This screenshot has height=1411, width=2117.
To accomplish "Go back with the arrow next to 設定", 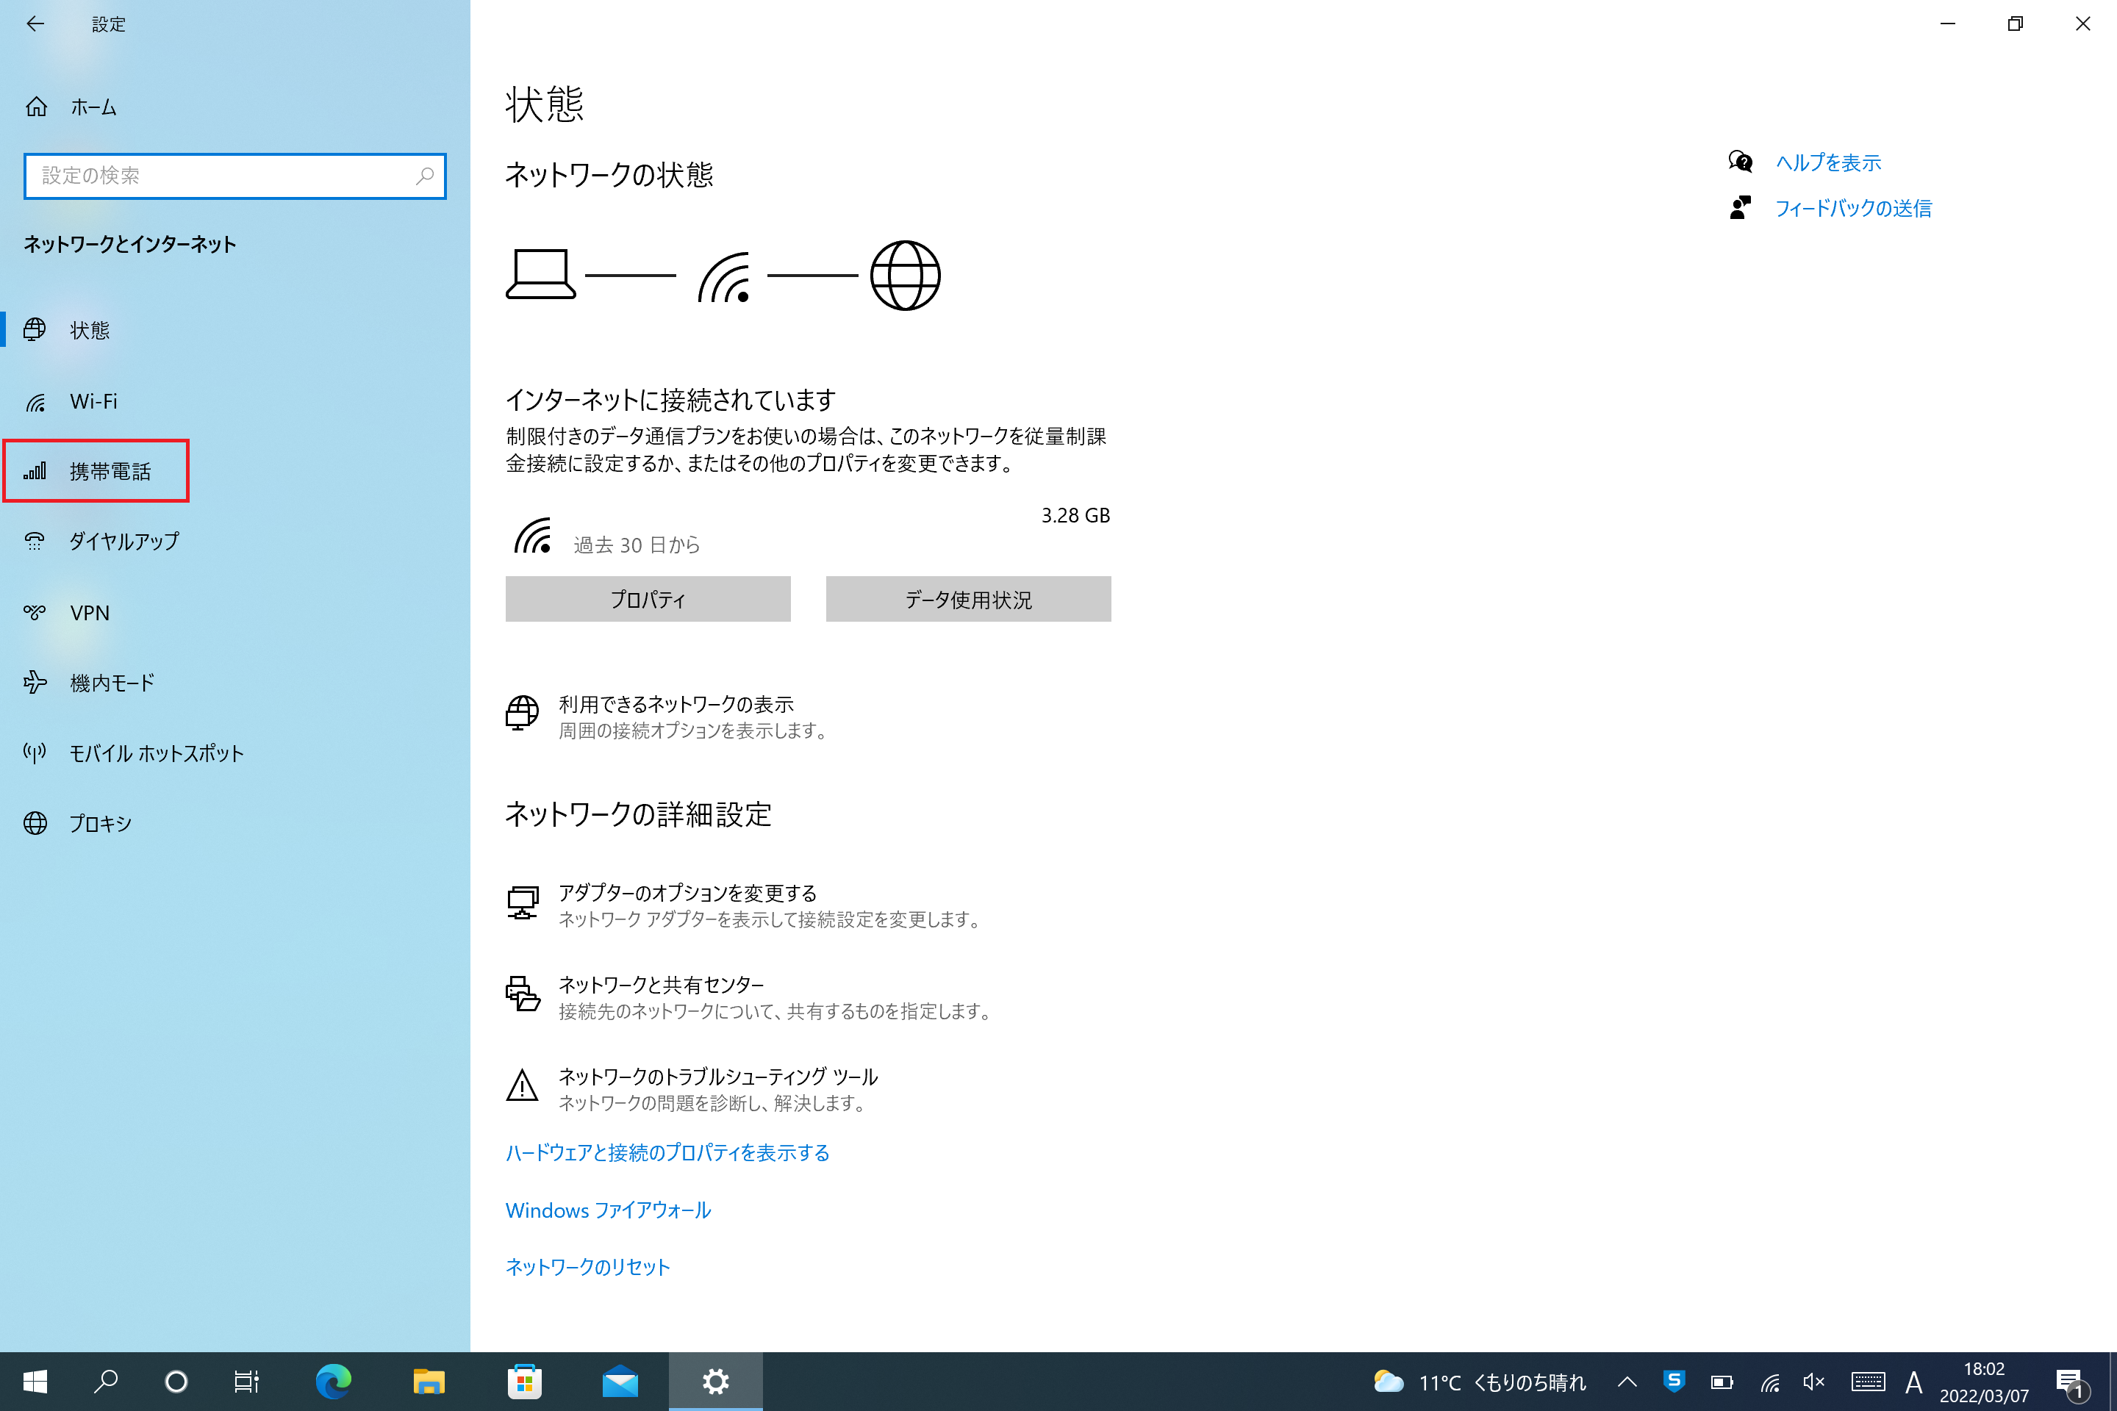I will (35, 24).
